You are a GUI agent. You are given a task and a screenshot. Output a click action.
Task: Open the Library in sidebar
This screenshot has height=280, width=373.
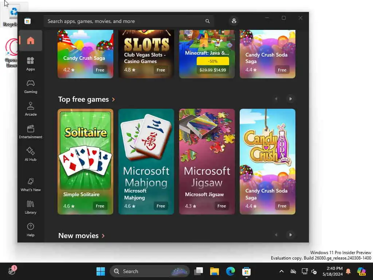pyautogui.click(x=31, y=207)
